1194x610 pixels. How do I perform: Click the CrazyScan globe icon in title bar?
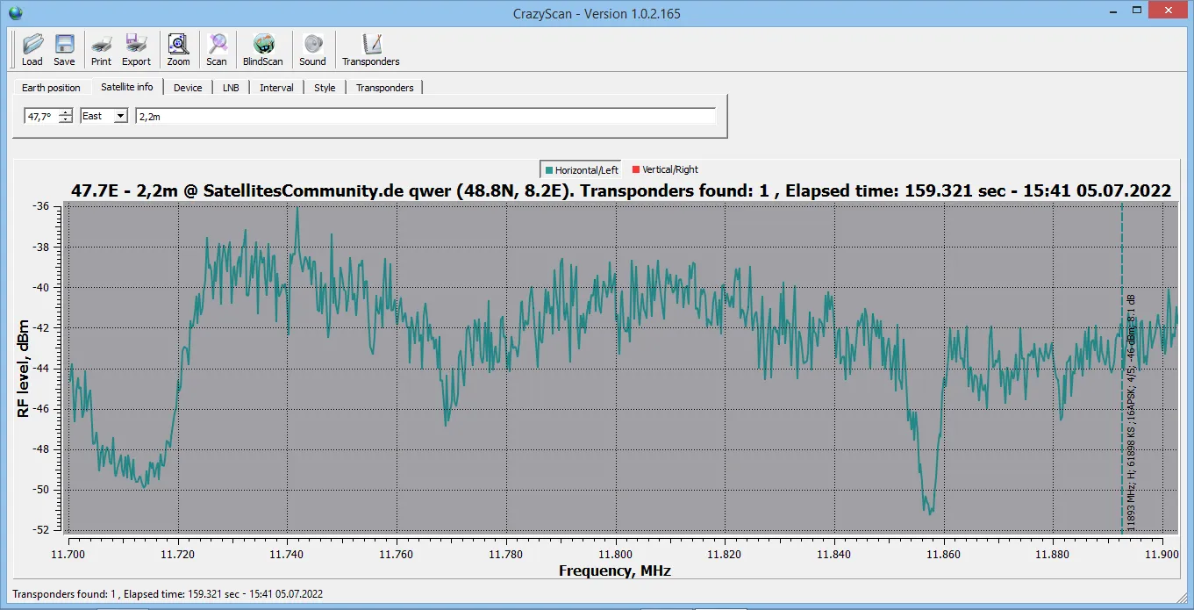15,13
